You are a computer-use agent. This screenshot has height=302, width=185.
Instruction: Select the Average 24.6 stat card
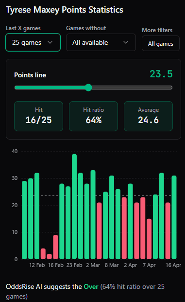[148, 116]
